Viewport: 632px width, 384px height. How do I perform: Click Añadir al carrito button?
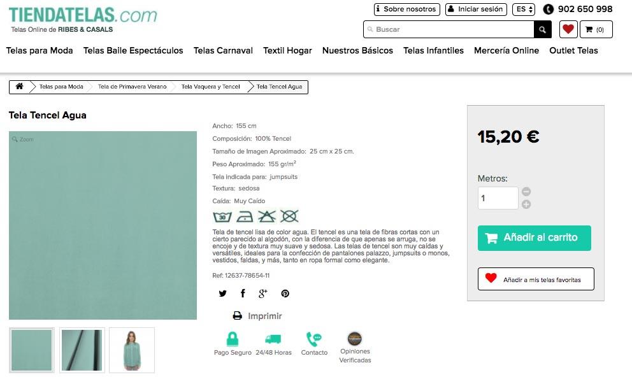click(x=534, y=238)
